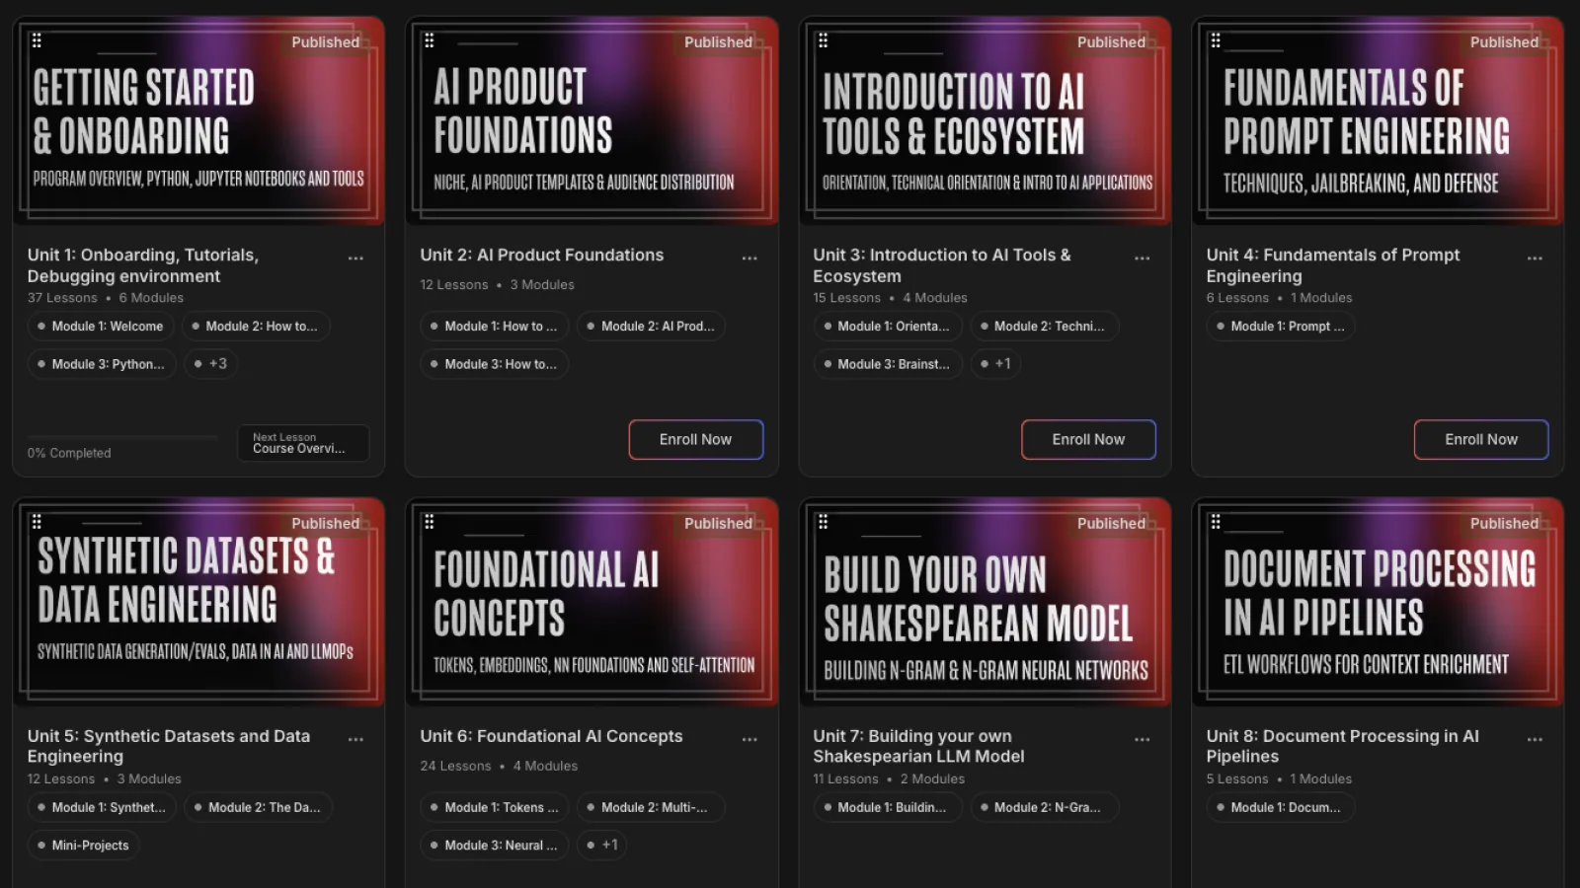Enroll in Unit 2: AI Product Foundations
Screen dimensions: 1580x888
696,440
